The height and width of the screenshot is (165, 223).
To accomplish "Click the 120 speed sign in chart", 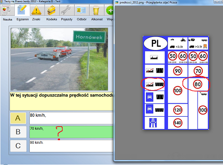I will (177, 110).
